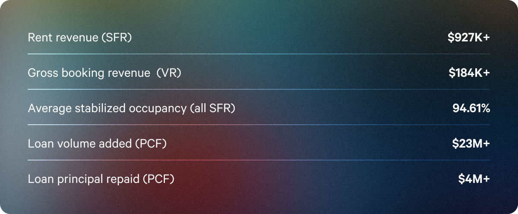Click the divider line above Loan principal repaid
This screenshot has width=518, height=214.
click(259, 160)
